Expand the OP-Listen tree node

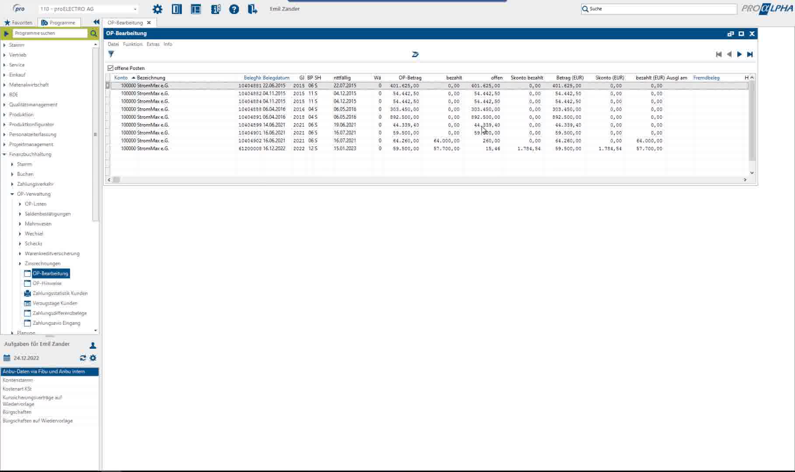20,204
